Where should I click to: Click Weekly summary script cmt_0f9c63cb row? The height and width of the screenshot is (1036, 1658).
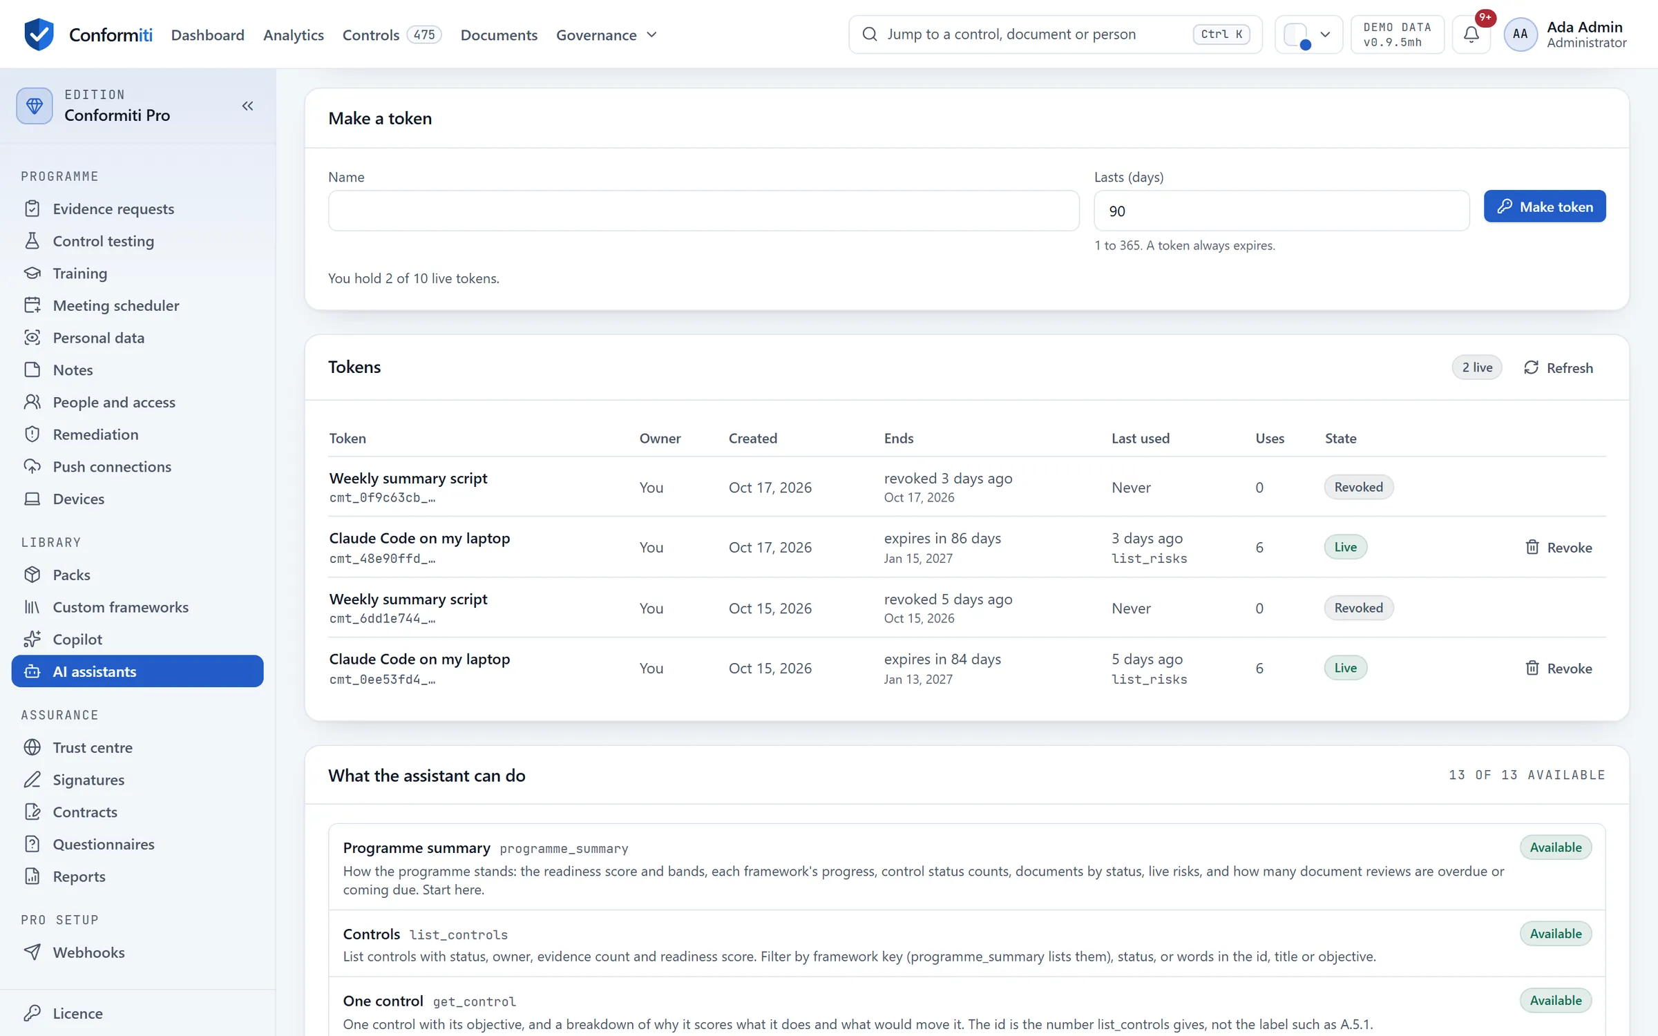coord(966,487)
